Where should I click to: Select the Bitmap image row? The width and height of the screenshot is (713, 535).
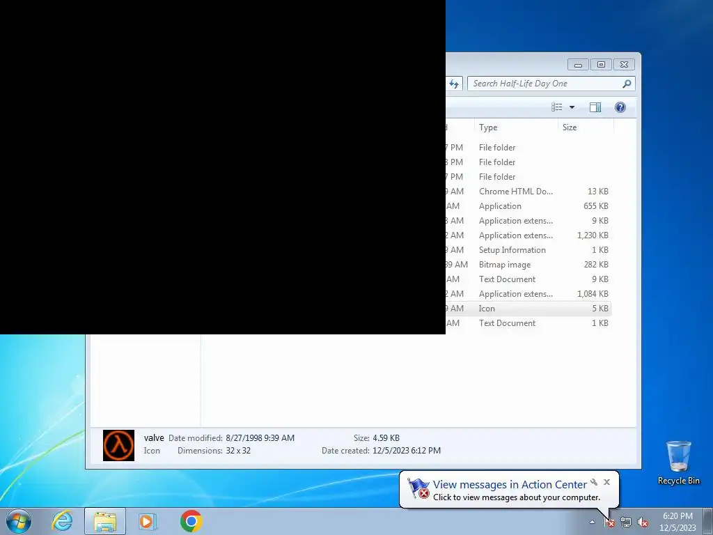coord(528,264)
